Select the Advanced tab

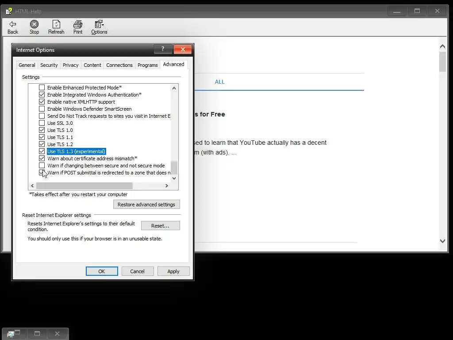(x=173, y=64)
